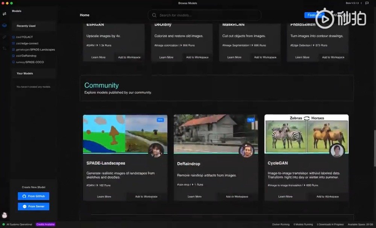The height and width of the screenshot is (228, 376).
Task: Click the workspace switch arrows icon in sidebar
Action: [x=5, y=14]
